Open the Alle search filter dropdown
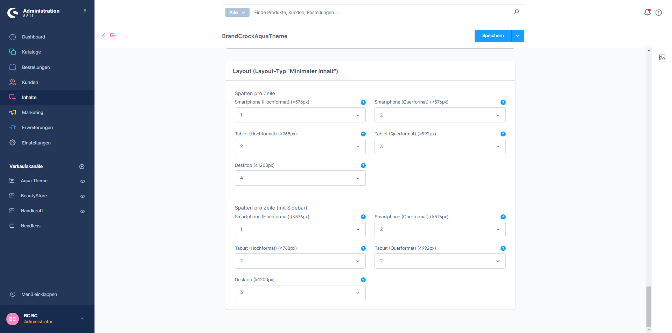This screenshot has width=672, height=333. point(237,12)
